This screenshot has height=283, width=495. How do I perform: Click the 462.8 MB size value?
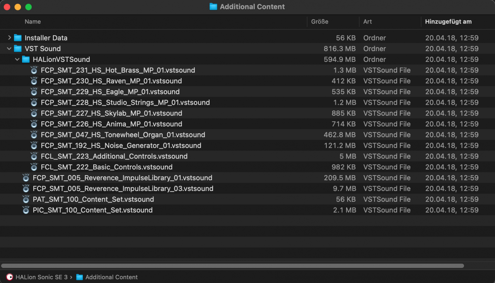point(340,135)
